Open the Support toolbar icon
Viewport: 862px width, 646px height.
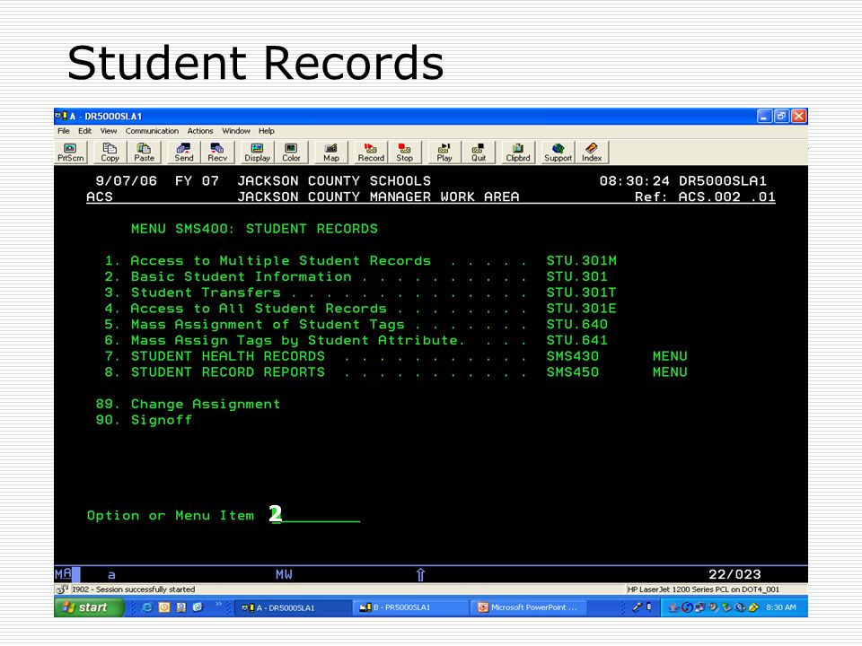tap(558, 153)
